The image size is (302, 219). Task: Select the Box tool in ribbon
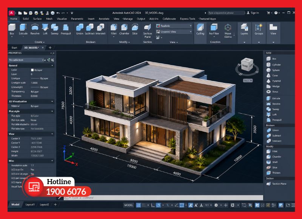pos(12,29)
